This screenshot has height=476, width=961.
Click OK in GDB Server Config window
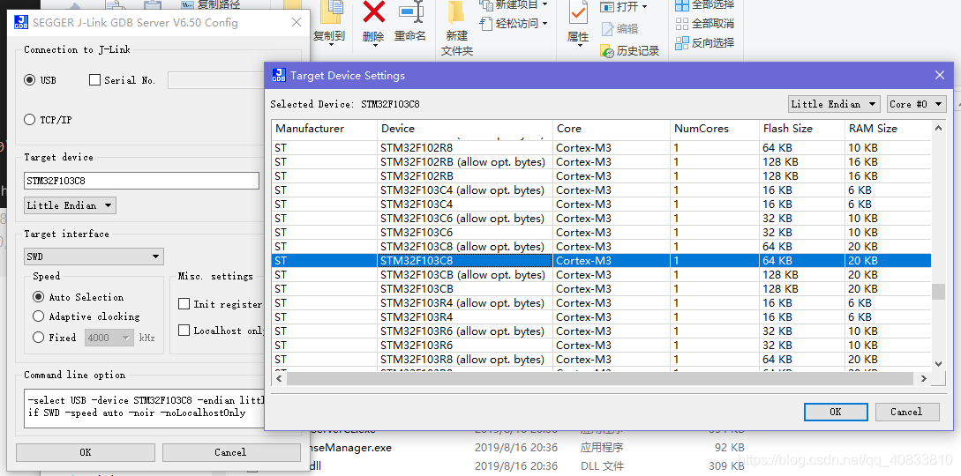[86, 452]
